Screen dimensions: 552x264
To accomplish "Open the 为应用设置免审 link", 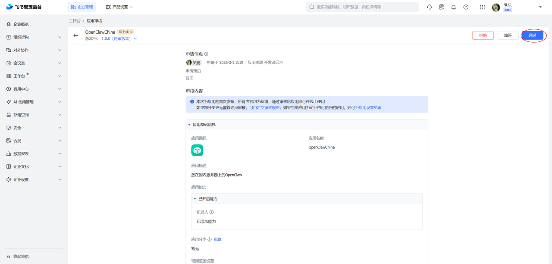I will 368,108.
